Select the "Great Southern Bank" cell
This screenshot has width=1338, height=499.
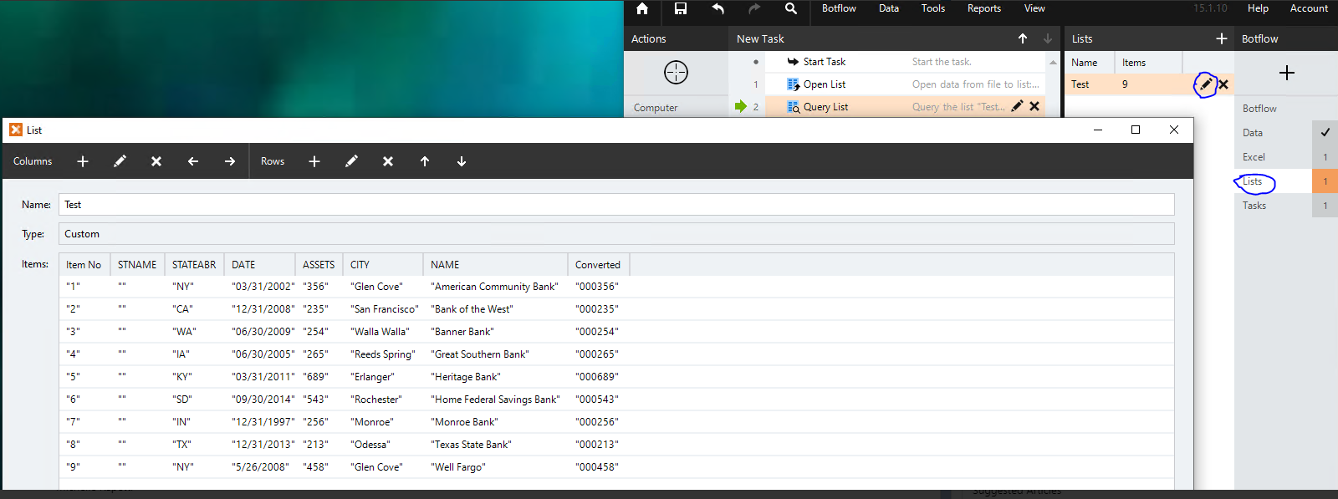click(480, 354)
